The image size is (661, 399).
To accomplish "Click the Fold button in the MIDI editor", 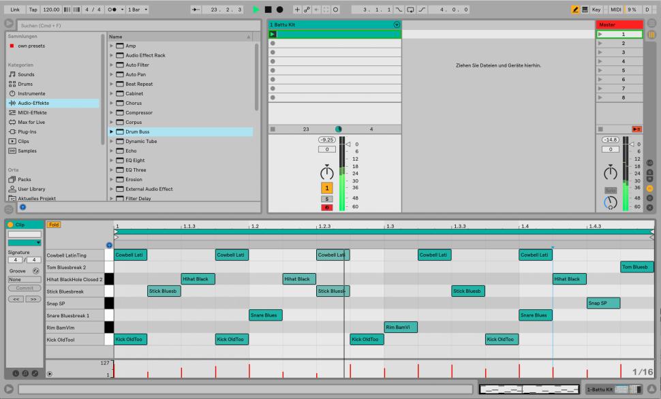I will click(52, 223).
